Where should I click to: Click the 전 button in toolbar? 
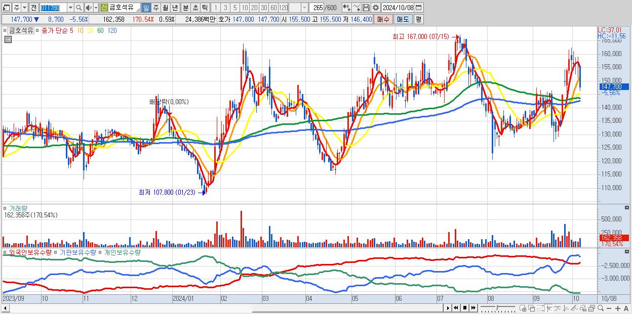click(x=33, y=8)
